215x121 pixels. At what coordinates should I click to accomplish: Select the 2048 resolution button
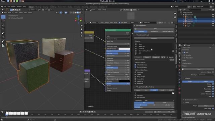[162, 90]
